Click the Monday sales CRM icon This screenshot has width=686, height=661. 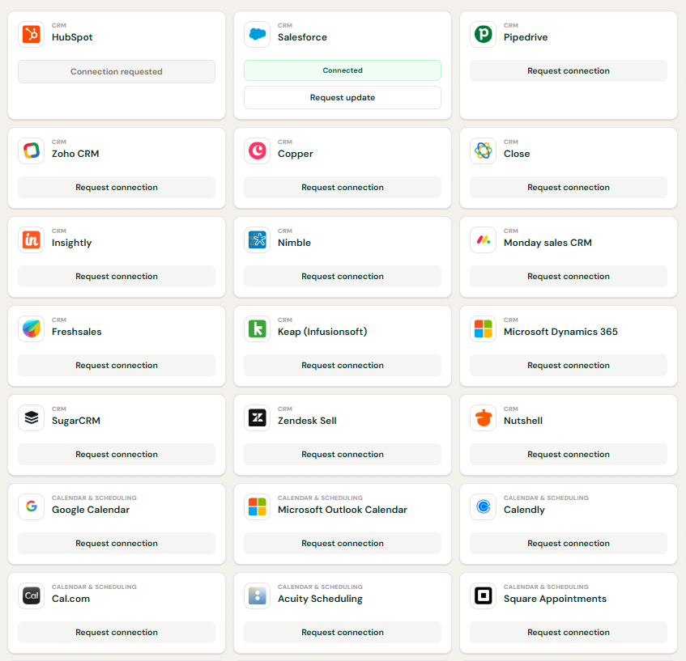click(x=483, y=239)
